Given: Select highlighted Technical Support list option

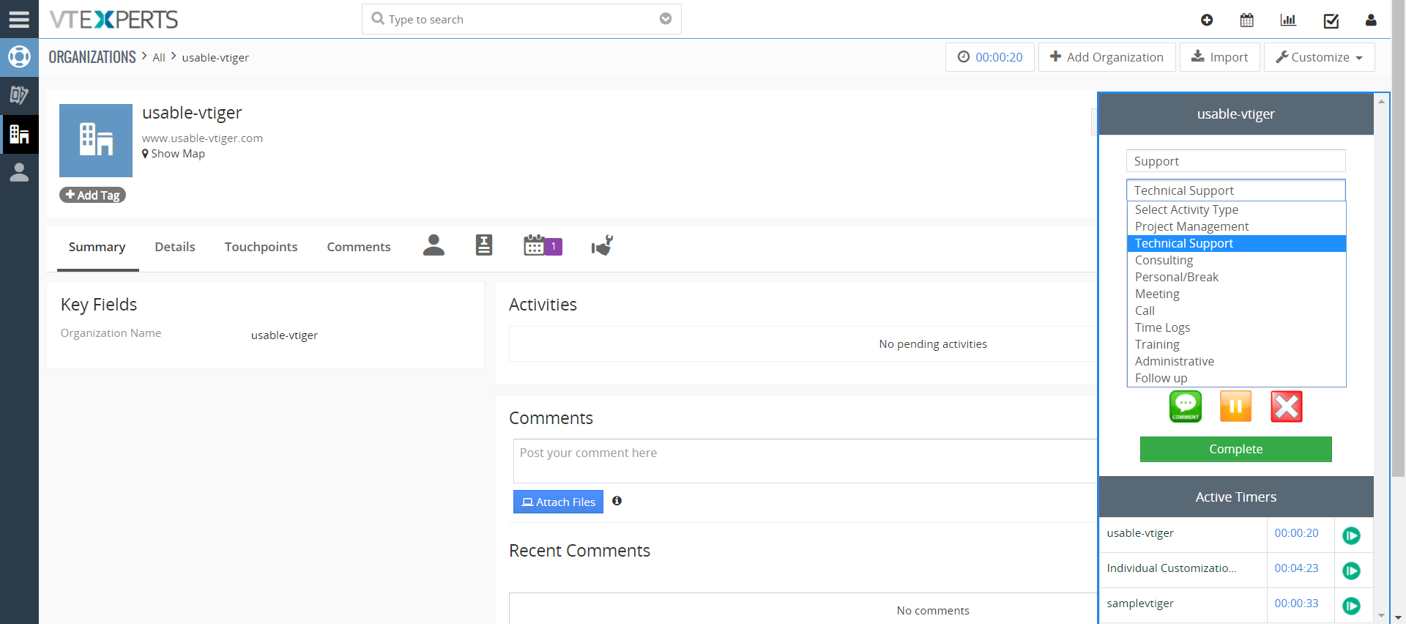Looking at the screenshot, I should [x=1236, y=243].
